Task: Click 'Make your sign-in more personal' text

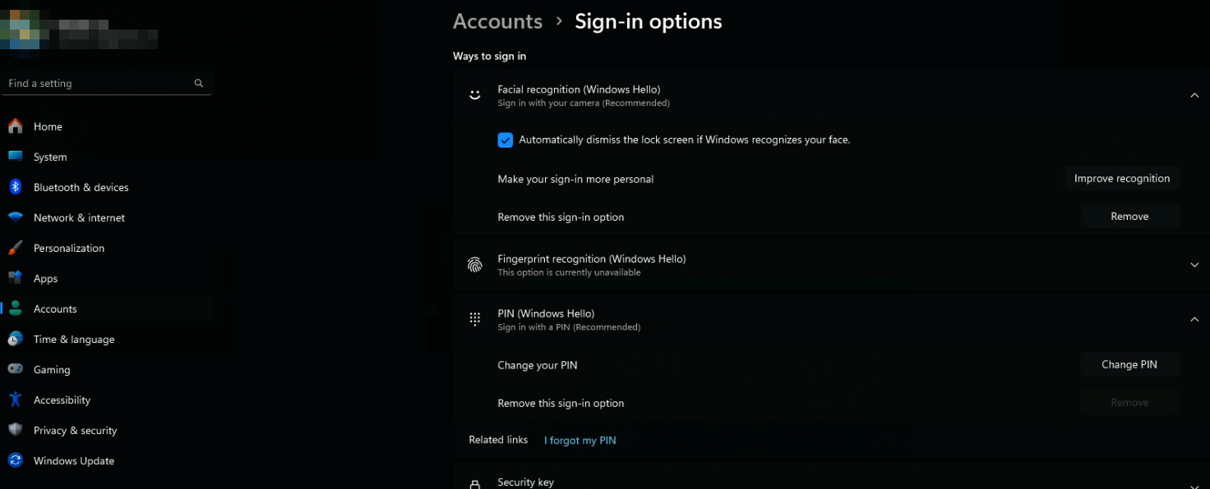Action: (575, 179)
